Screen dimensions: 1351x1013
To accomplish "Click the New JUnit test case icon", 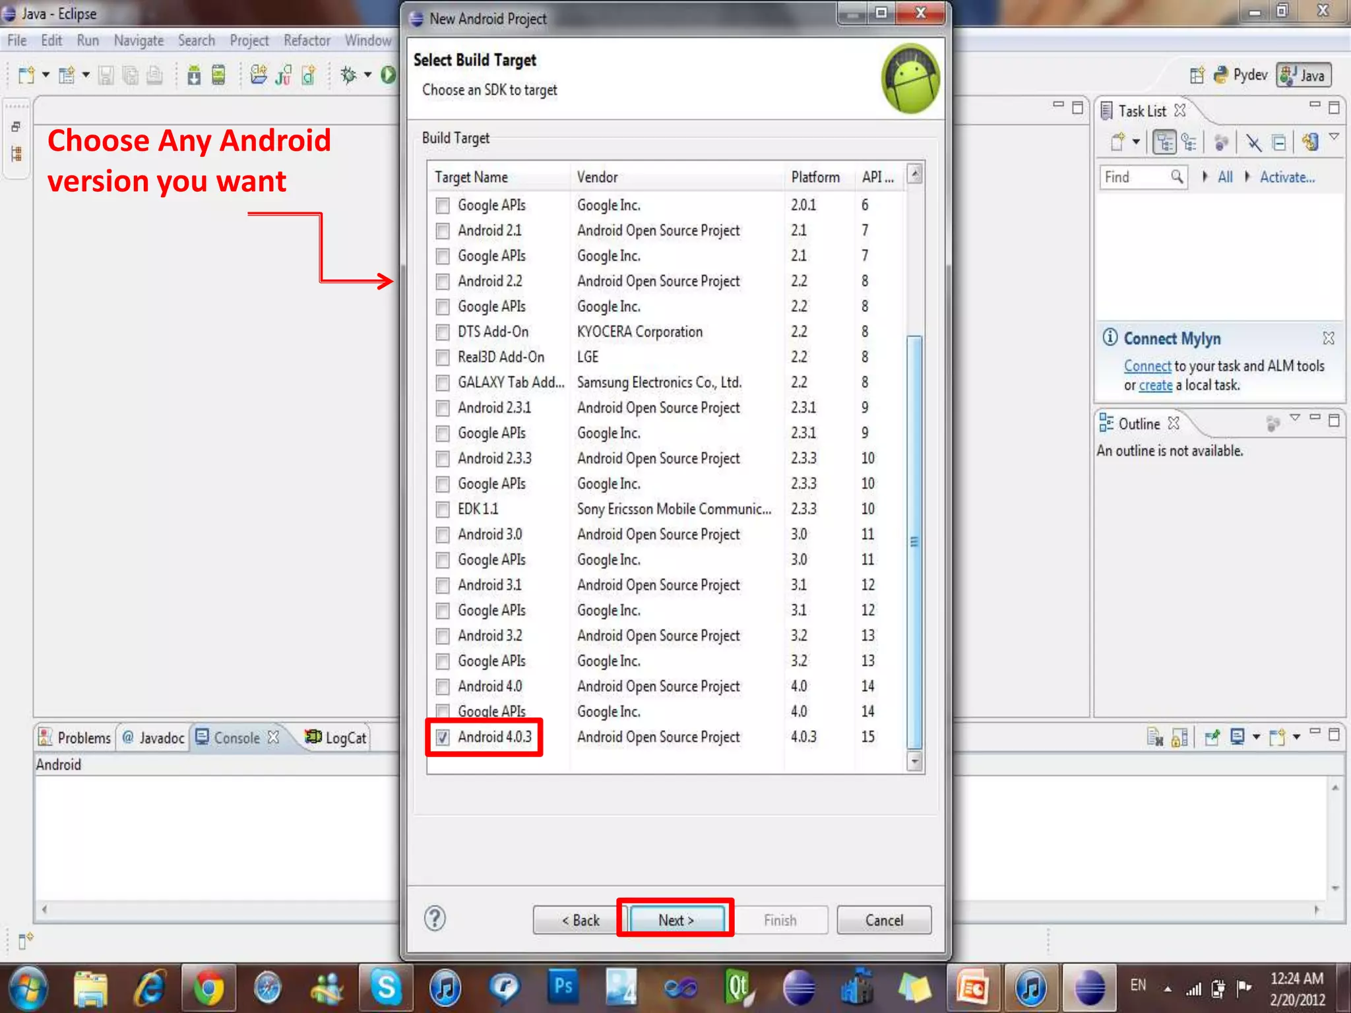I will tap(284, 75).
